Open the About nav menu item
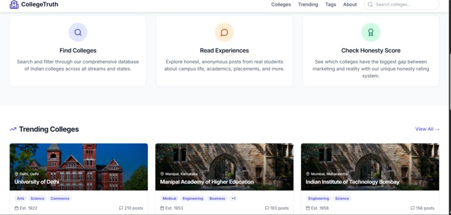The image size is (451, 215). (350, 4)
